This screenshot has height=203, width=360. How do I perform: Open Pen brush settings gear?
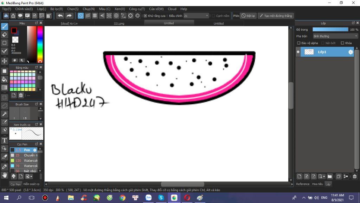[x=35, y=150]
